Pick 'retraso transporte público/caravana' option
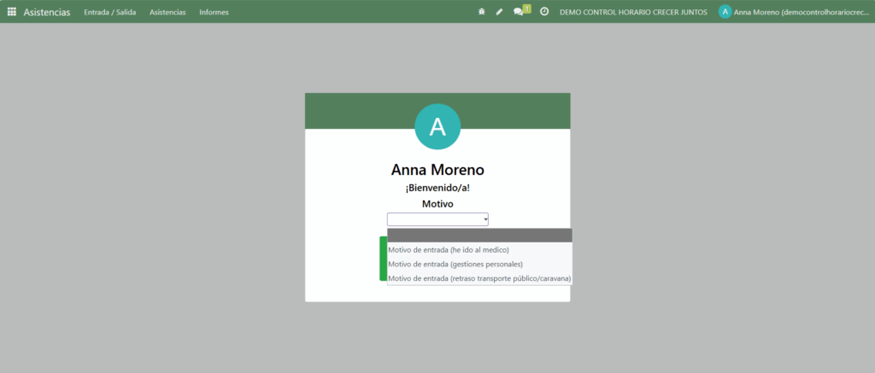 pos(479,278)
